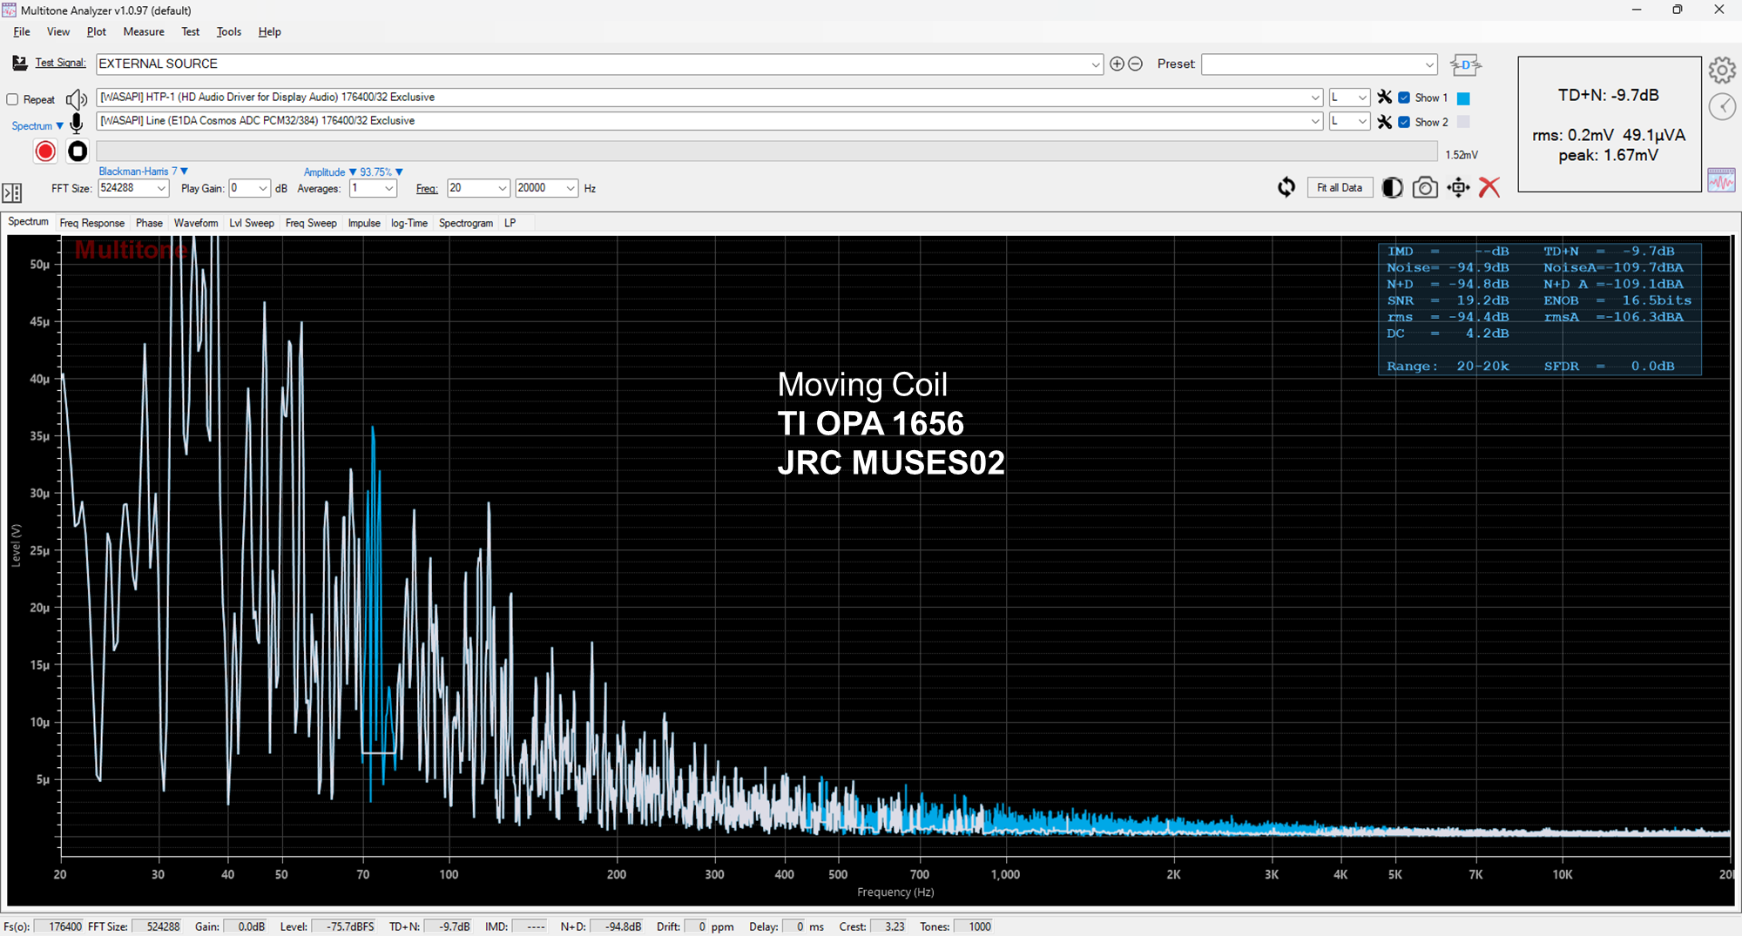
Task: Switch to the Spectrogram tab
Action: point(466,223)
